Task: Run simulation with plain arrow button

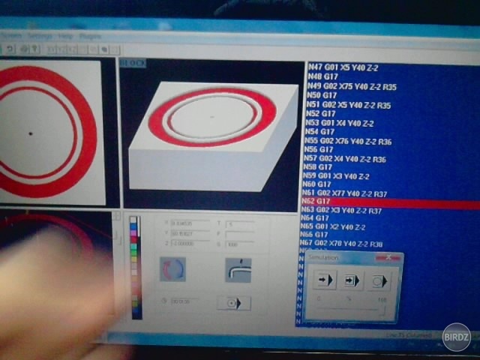Action: [325, 280]
